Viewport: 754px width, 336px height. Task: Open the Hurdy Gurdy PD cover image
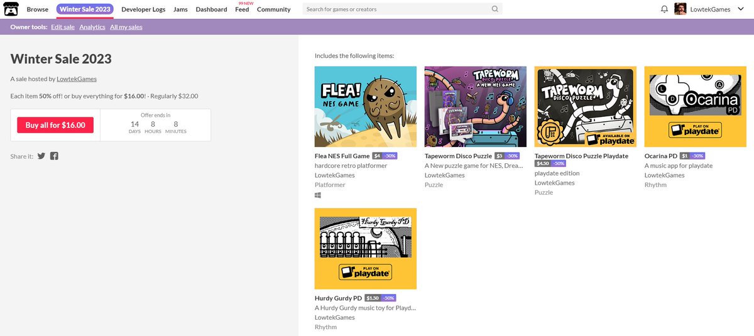366,249
